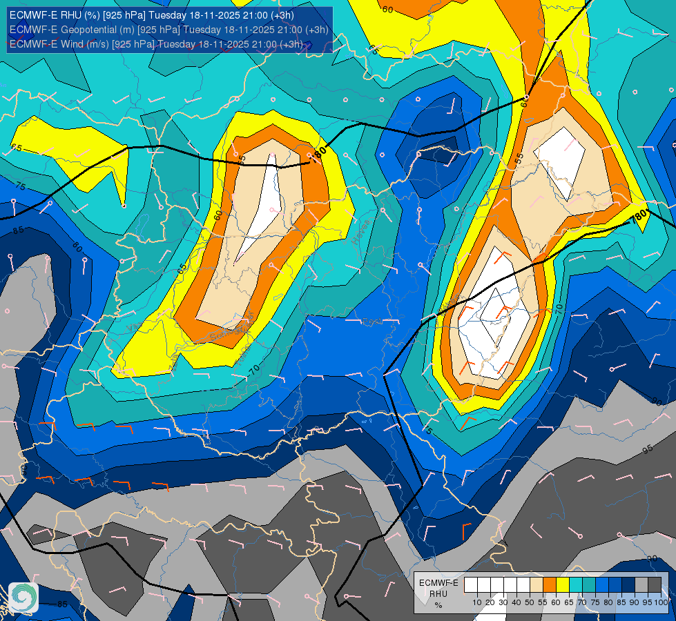This screenshot has width=676, height=621.
Task: Click the white swatch between 40 and 50
Action: pos(523,584)
